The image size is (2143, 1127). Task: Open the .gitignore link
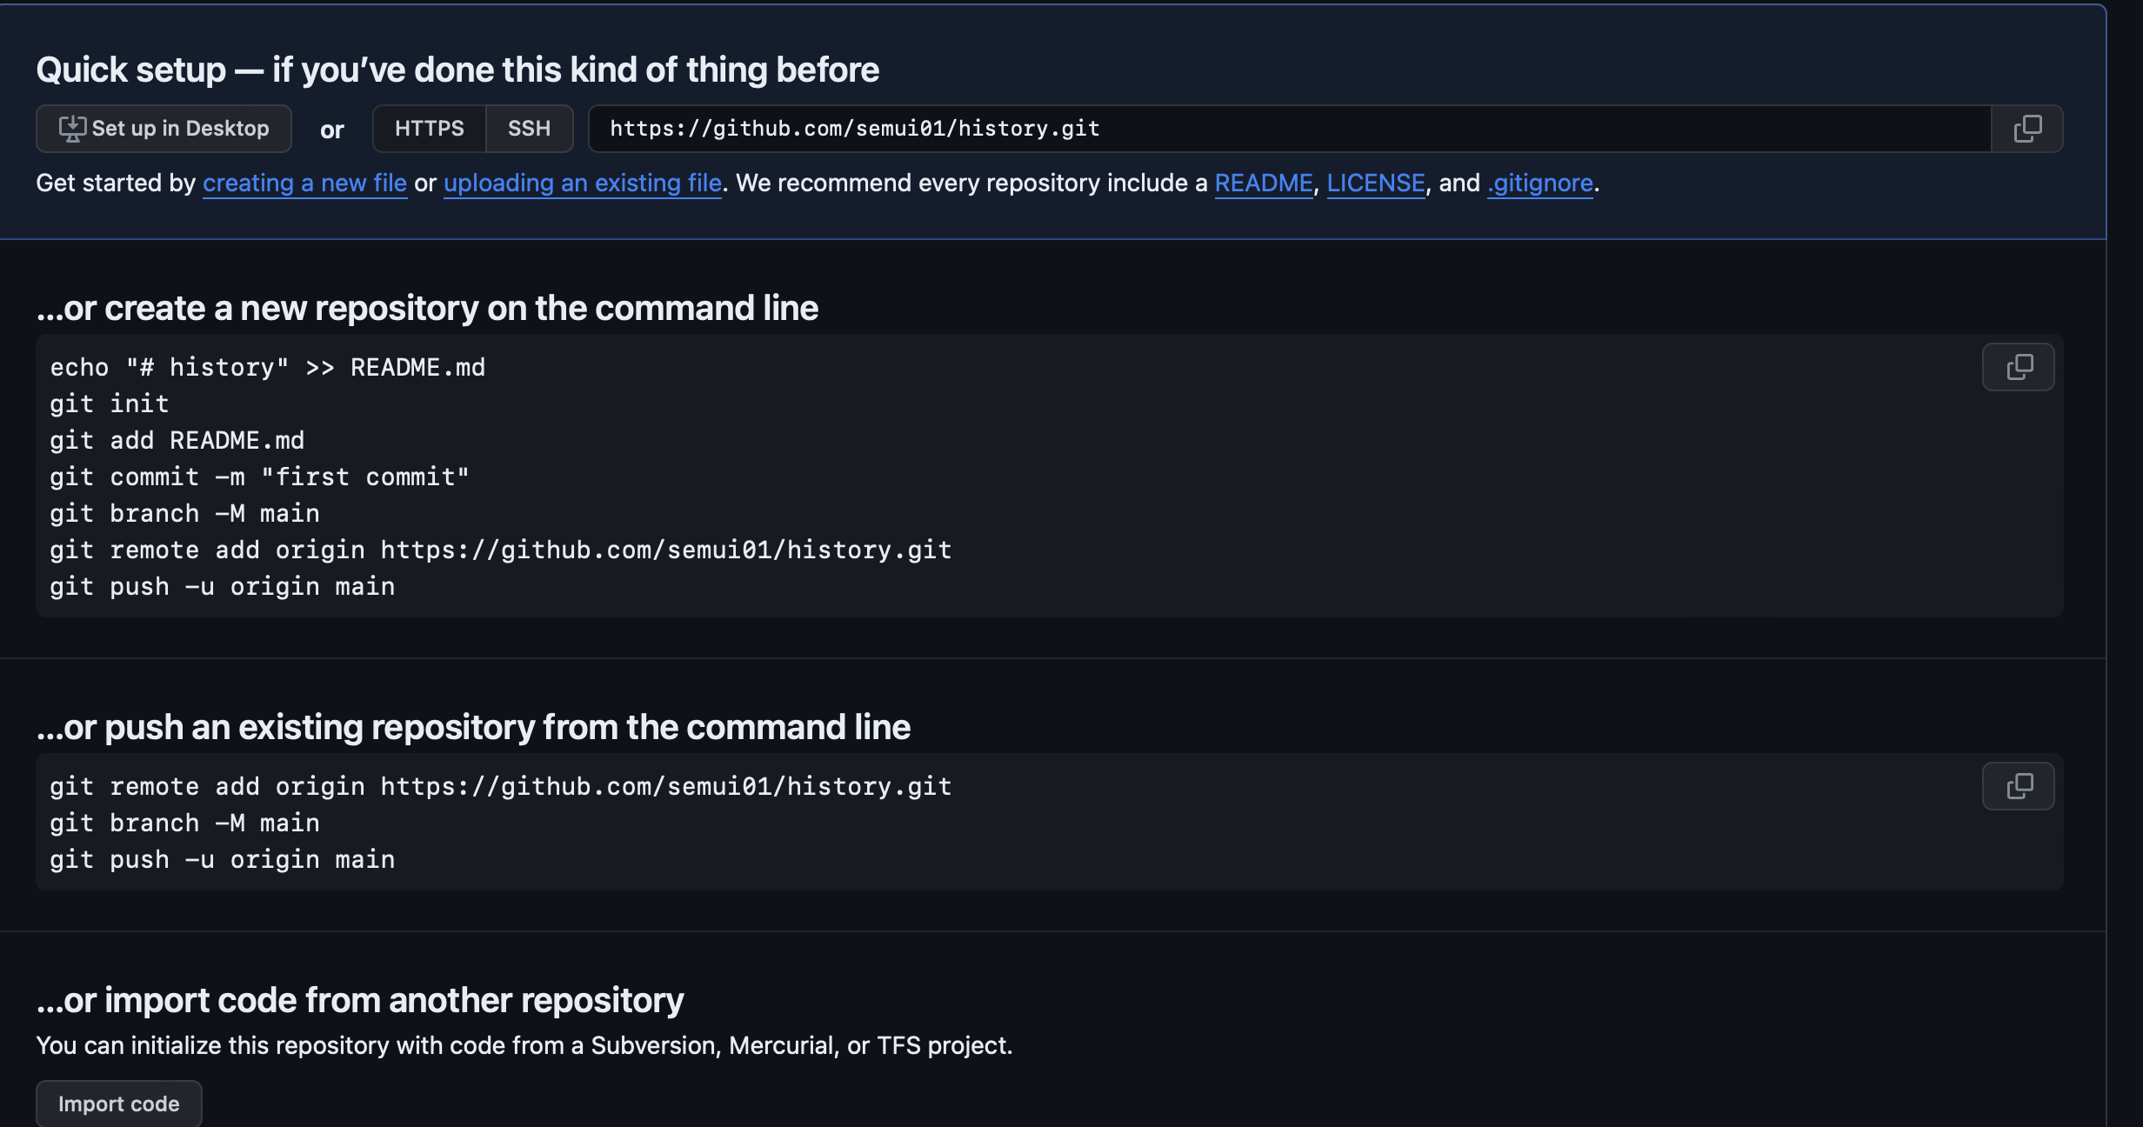[1539, 183]
